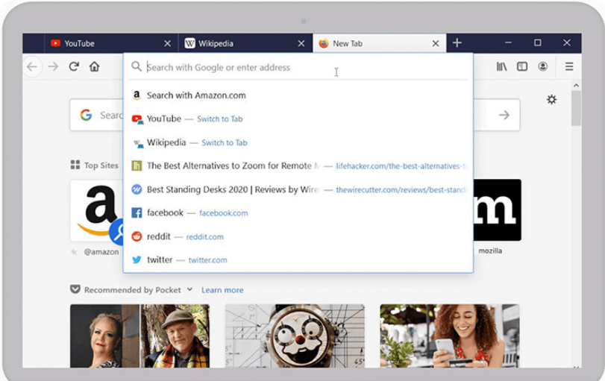The width and height of the screenshot is (605, 381).
Task: Click the mozilla label under tile
Action: tap(490, 251)
